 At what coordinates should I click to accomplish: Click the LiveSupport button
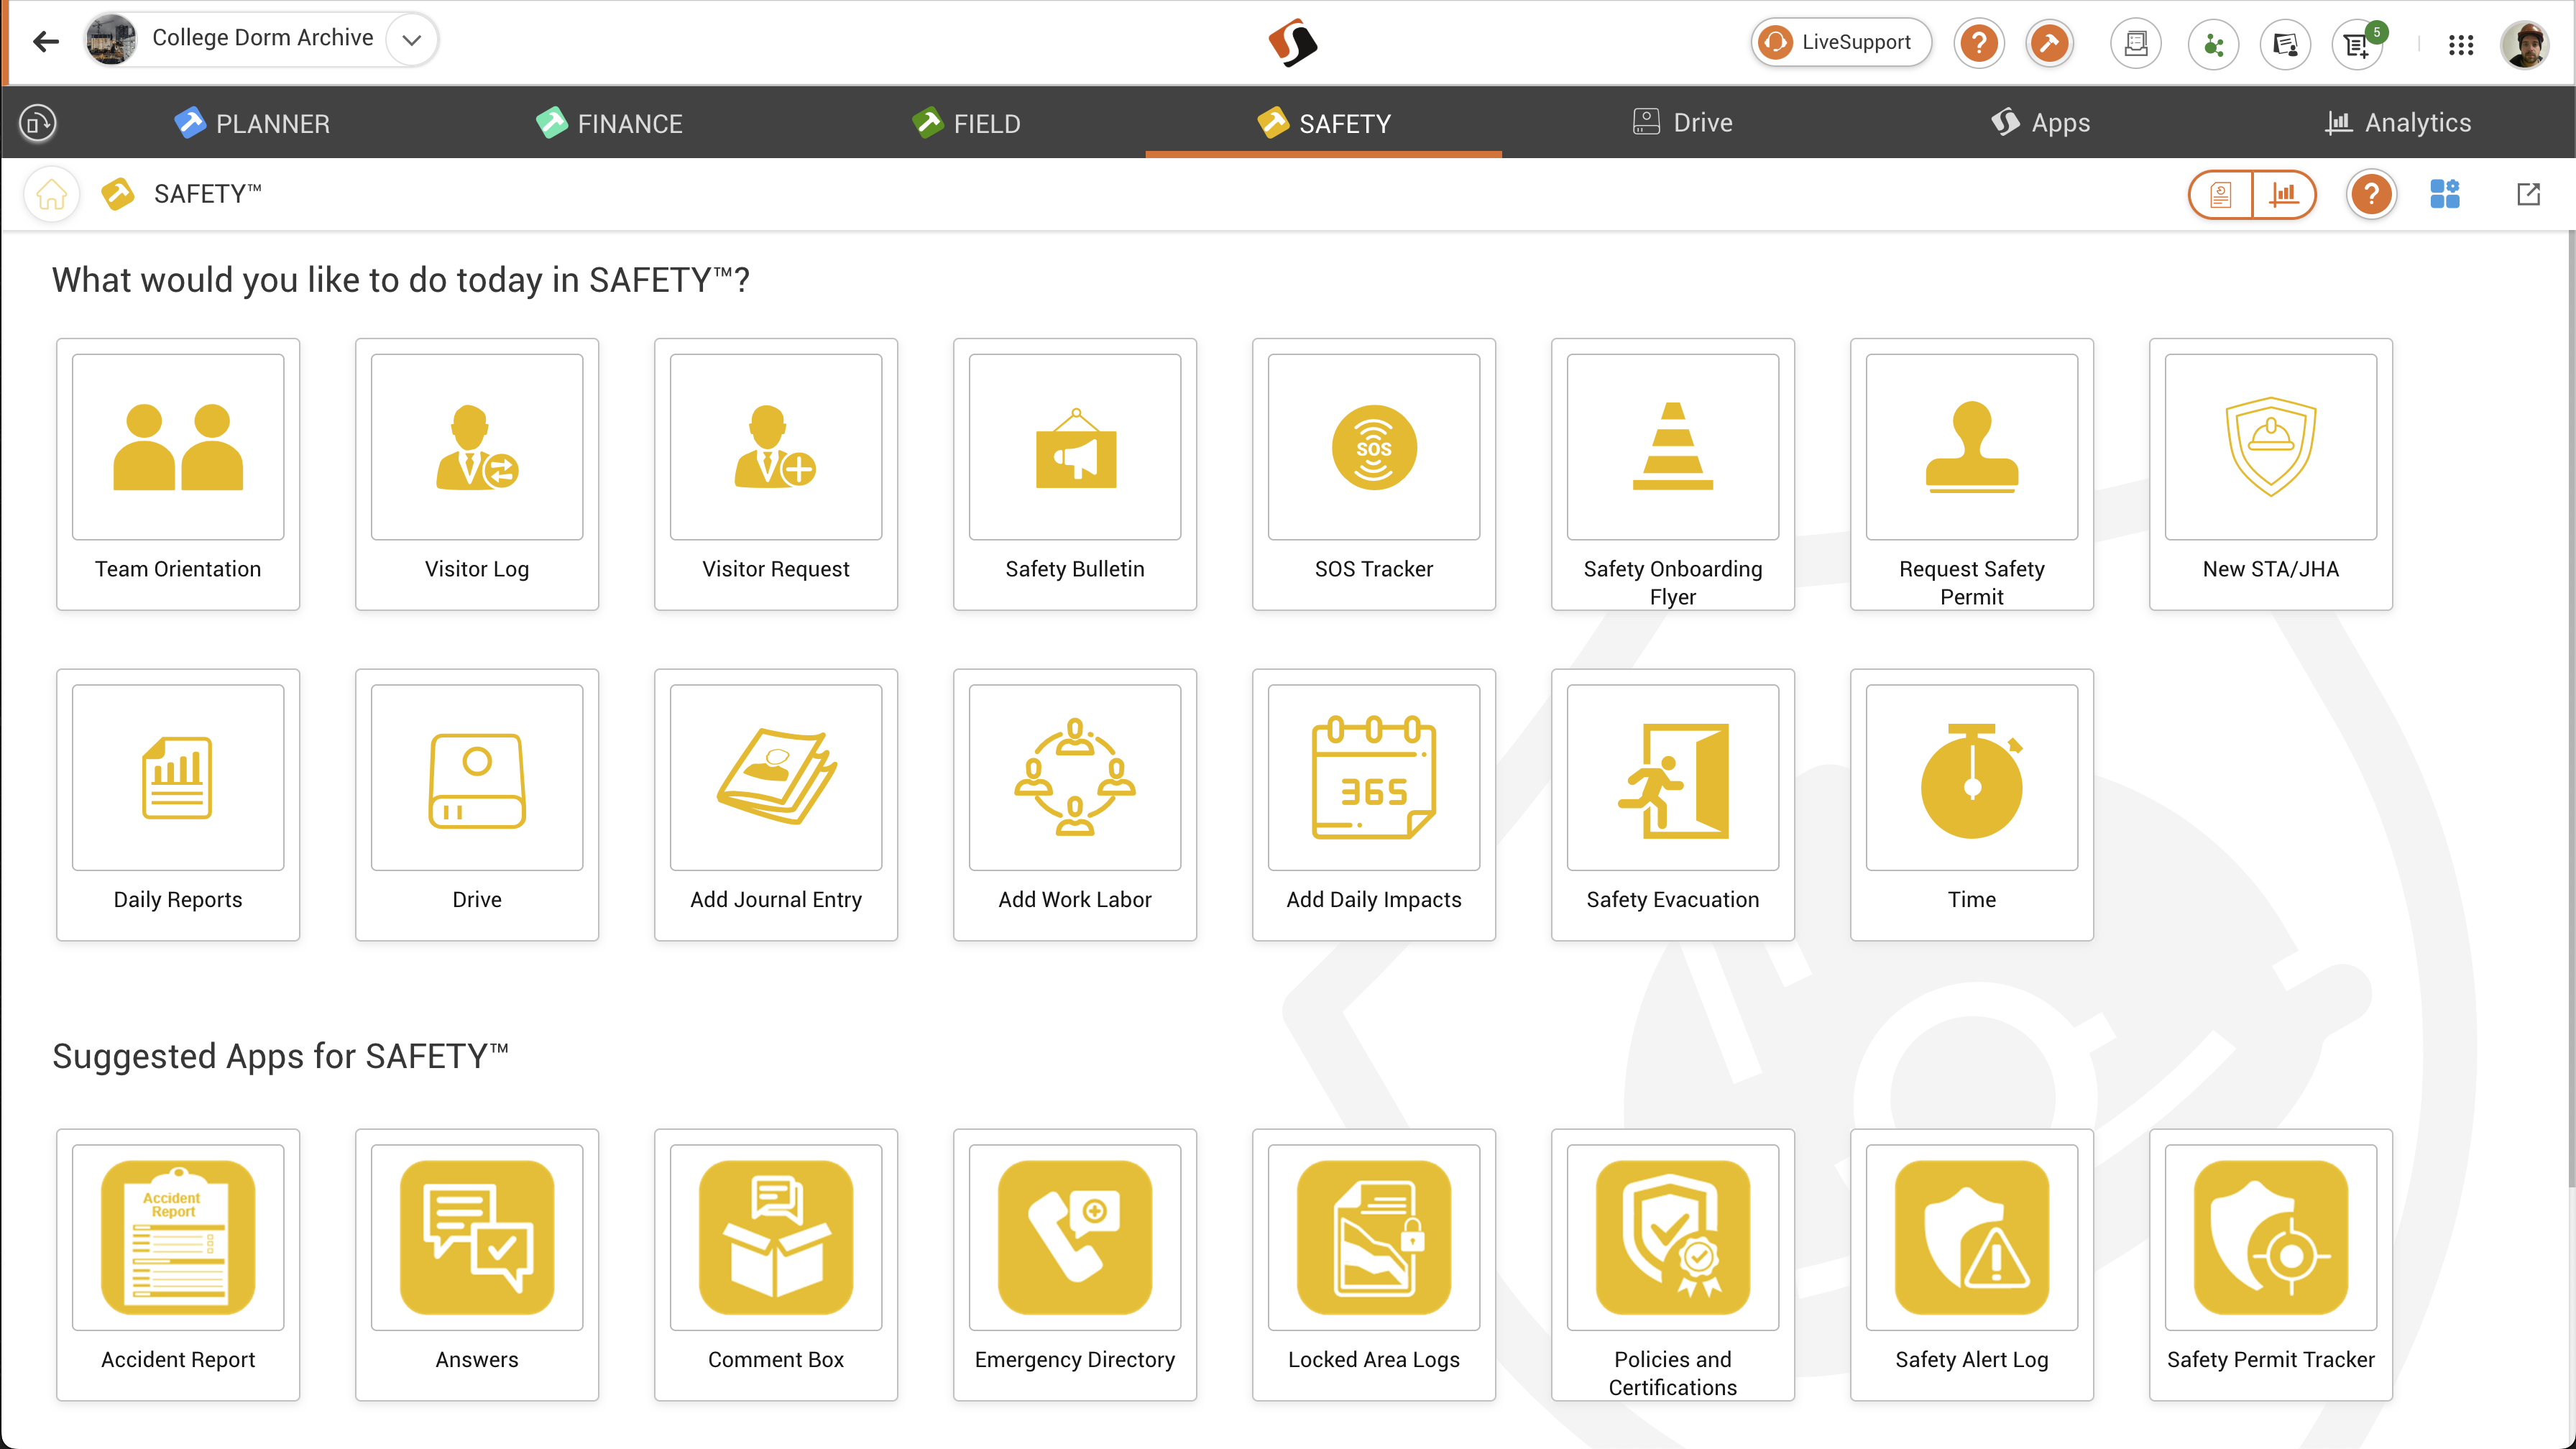pos(1839,42)
